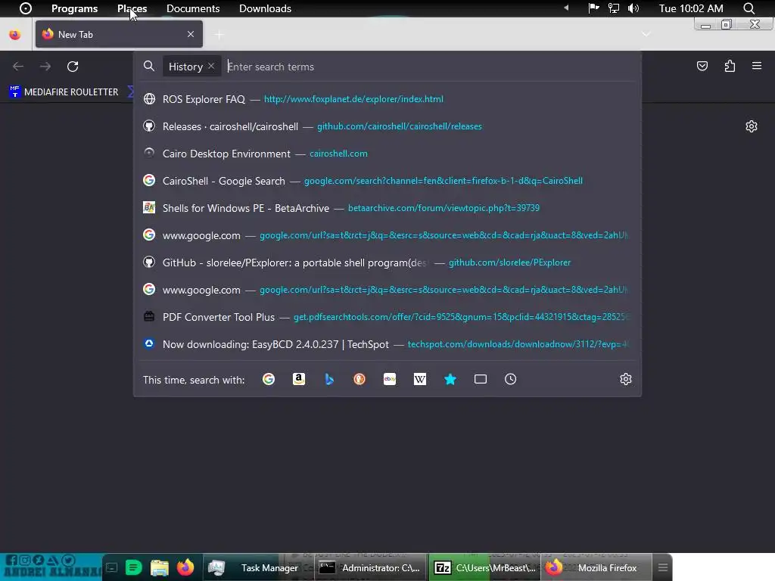Open the extensions puzzle icon
Viewport: 775px width, 581px height.
click(730, 67)
